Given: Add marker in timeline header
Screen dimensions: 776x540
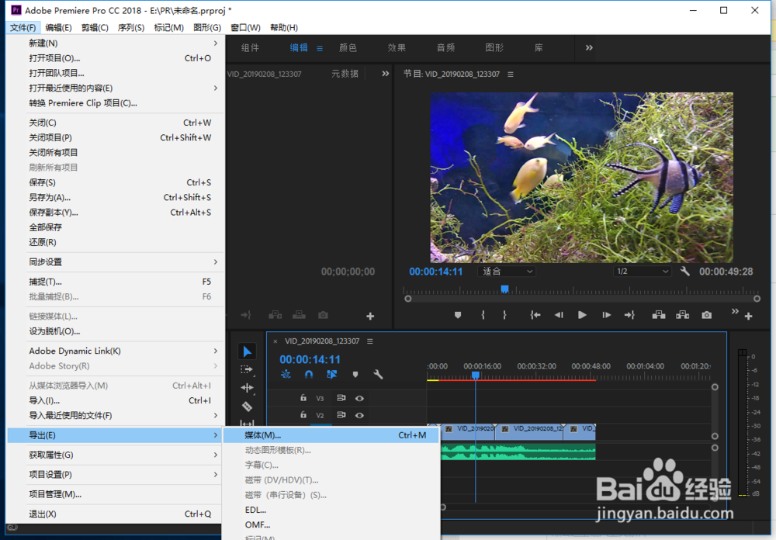Looking at the screenshot, I should (x=355, y=375).
